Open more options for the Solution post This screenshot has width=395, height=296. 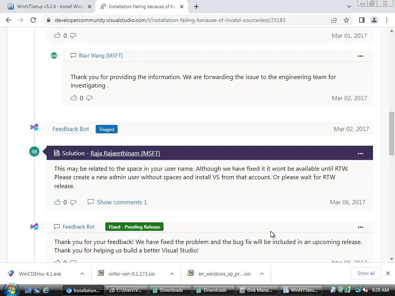361,153
